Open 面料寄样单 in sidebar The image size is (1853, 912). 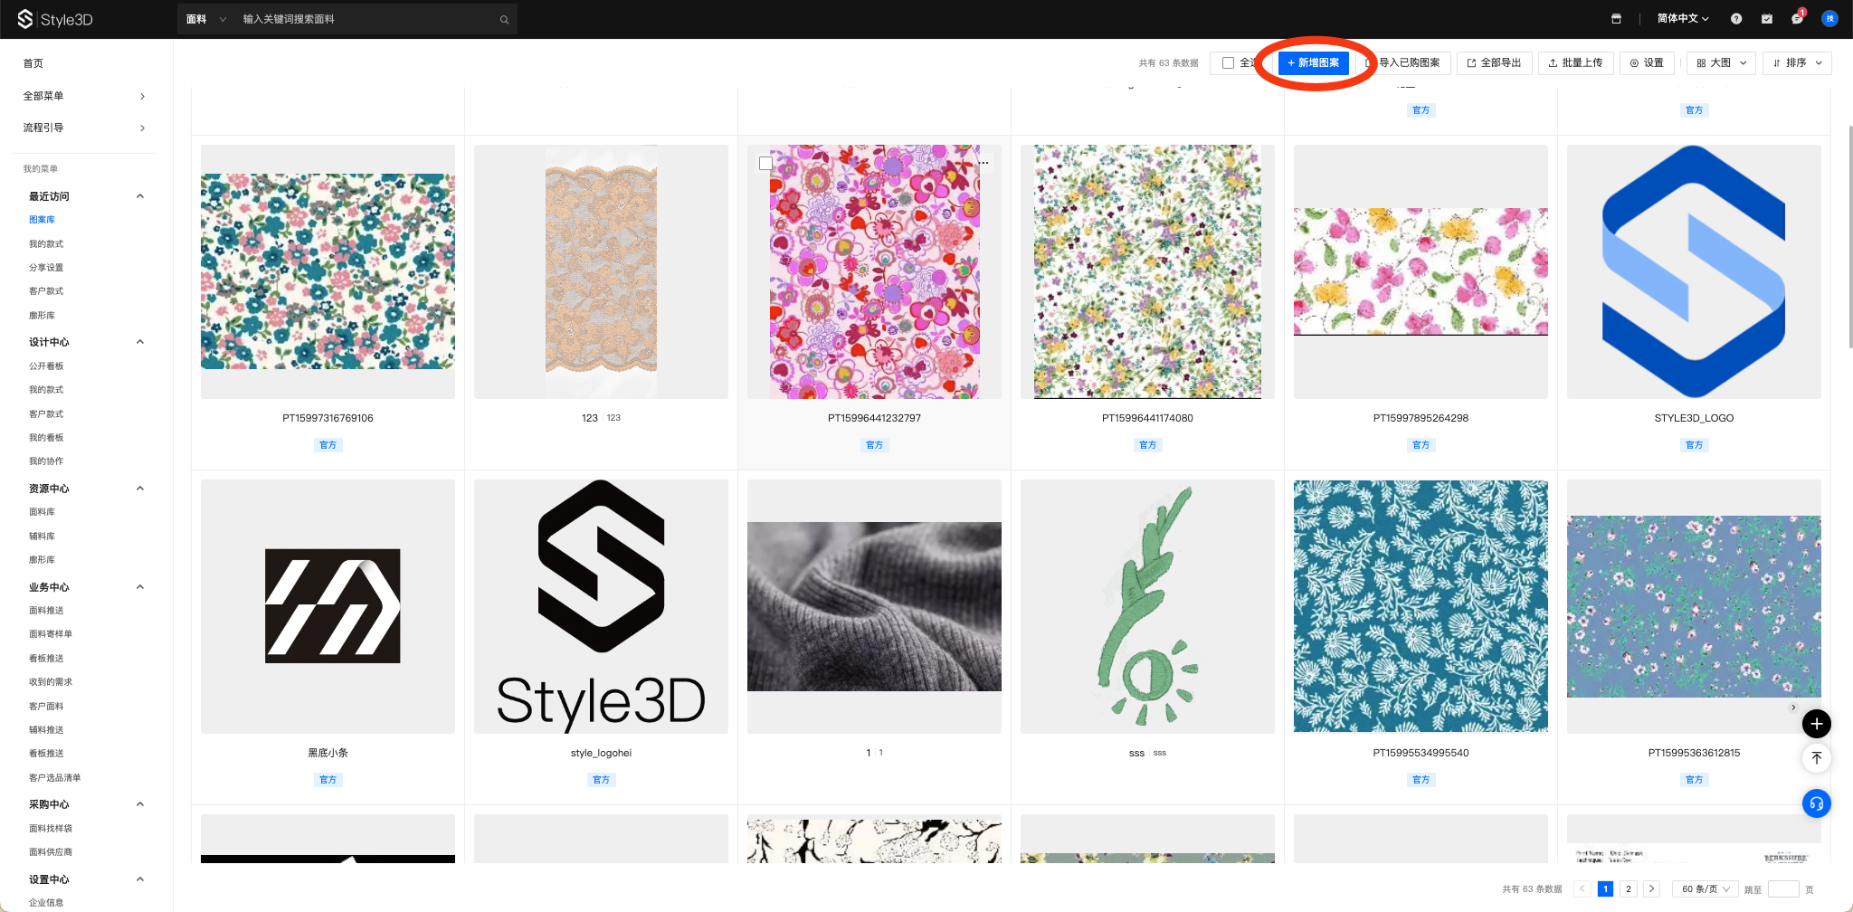51,634
